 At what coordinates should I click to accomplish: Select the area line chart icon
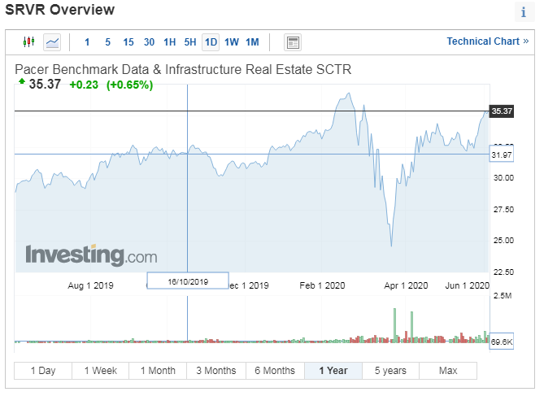coord(52,42)
